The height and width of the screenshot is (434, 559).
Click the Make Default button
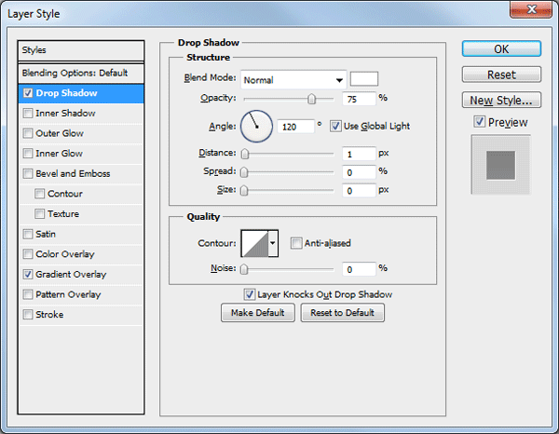point(258,313)
